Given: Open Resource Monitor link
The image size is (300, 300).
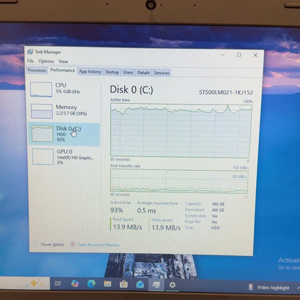Looking at the screenshot, I should [98, 244].
